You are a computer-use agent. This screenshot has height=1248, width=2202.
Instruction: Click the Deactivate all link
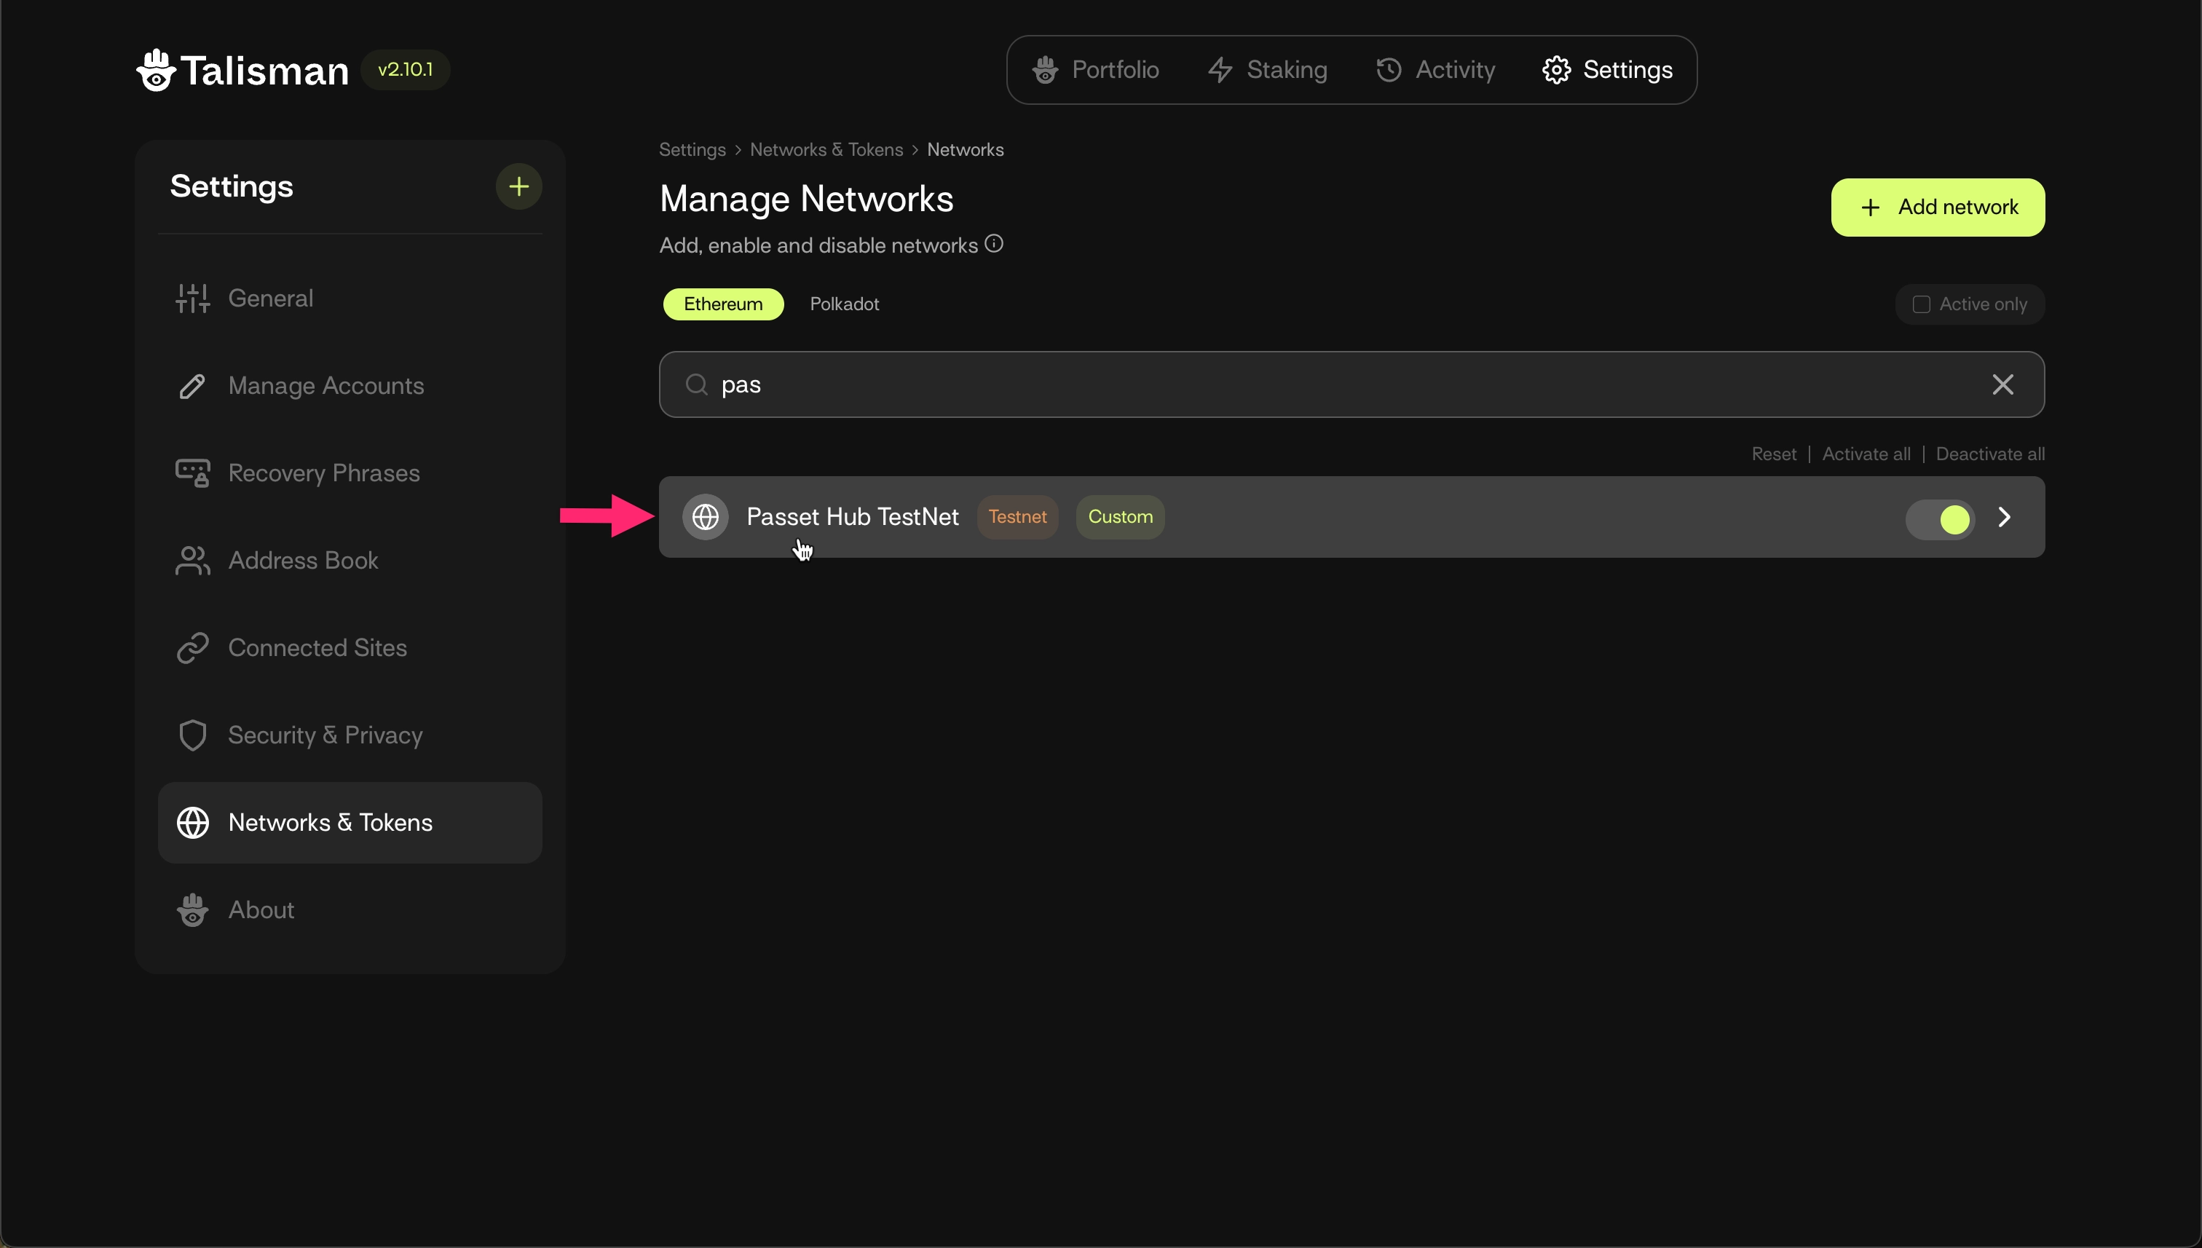[x=1990, y=454]
